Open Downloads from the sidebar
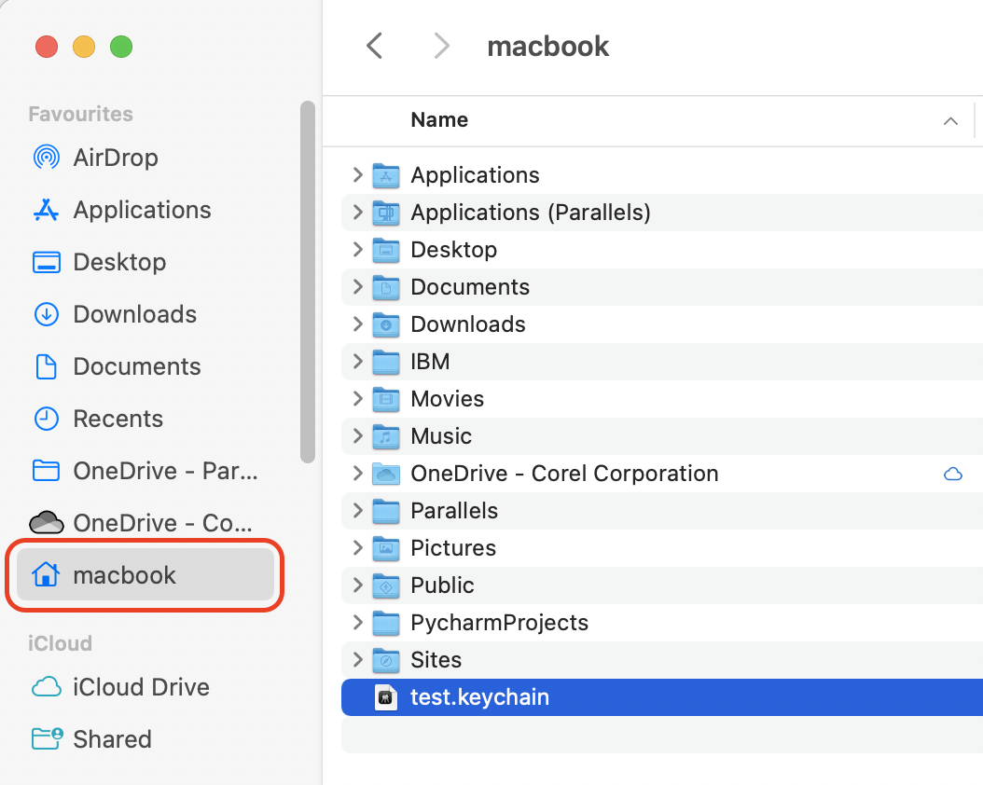Image resolution: width=983 pixels, height=785 pixels. tap(134, 314)
